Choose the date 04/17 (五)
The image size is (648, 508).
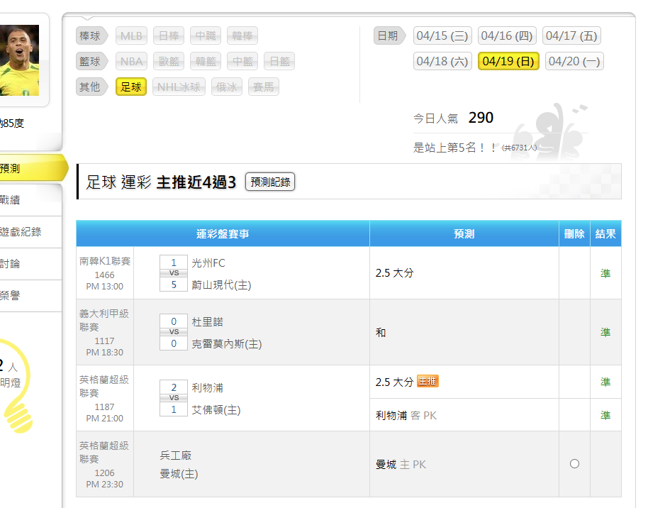(571, 36)
